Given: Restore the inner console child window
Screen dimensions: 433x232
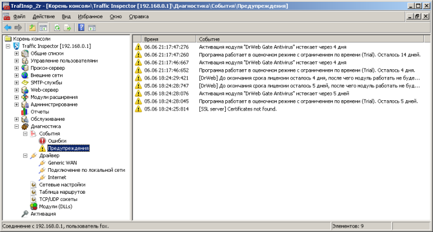Looking at the screenshot, I should [417, 16].
